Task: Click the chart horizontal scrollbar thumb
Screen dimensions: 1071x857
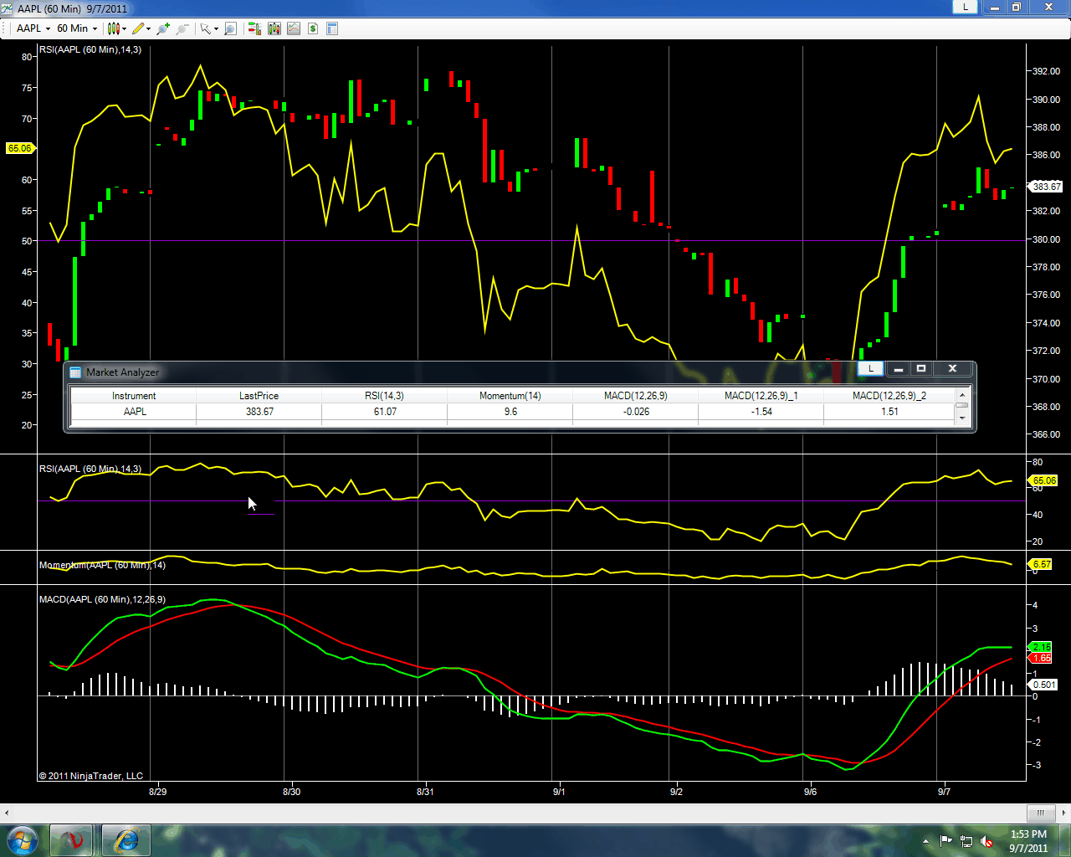Action: pos(1041,813)
